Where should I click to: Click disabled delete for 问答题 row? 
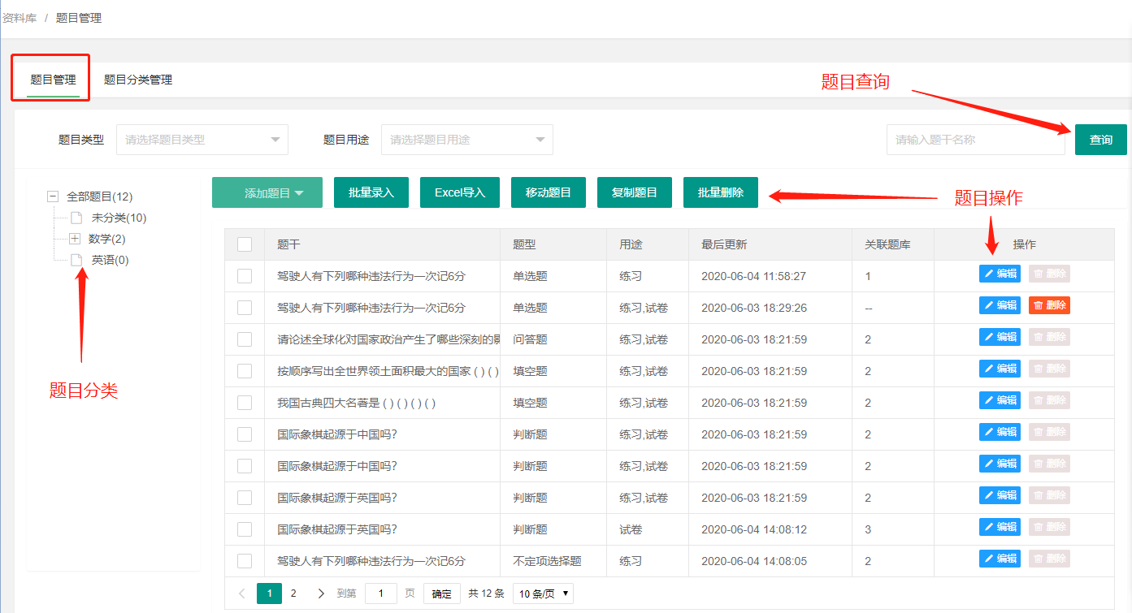pyautogui.click(x=1049, y=337)
